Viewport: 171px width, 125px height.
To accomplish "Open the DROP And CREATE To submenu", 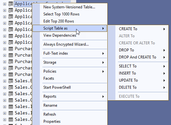I will (138, 57).
